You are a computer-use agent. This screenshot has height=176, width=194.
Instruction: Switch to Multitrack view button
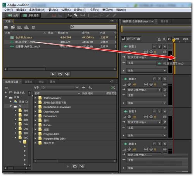31,15
